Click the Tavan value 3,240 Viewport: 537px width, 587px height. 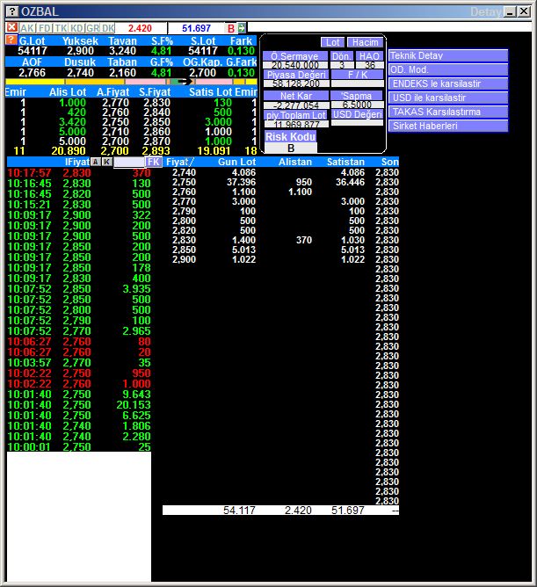coord(122,51)
